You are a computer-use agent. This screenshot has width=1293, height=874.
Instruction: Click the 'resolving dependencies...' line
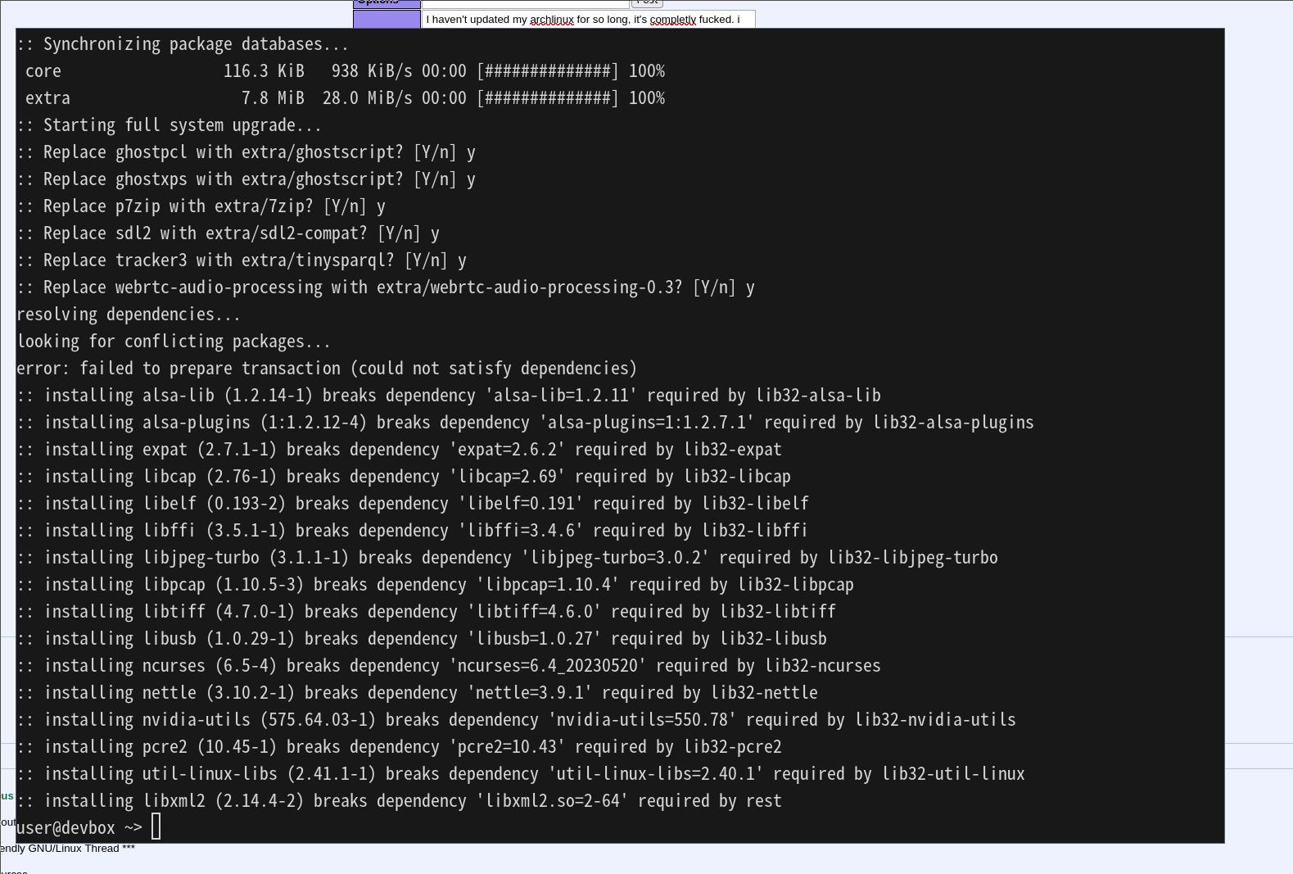129,315
